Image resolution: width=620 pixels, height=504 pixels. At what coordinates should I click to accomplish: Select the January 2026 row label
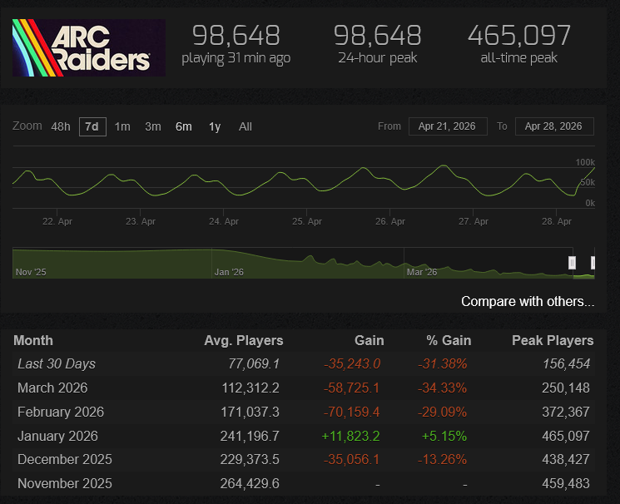click(57, 436)
